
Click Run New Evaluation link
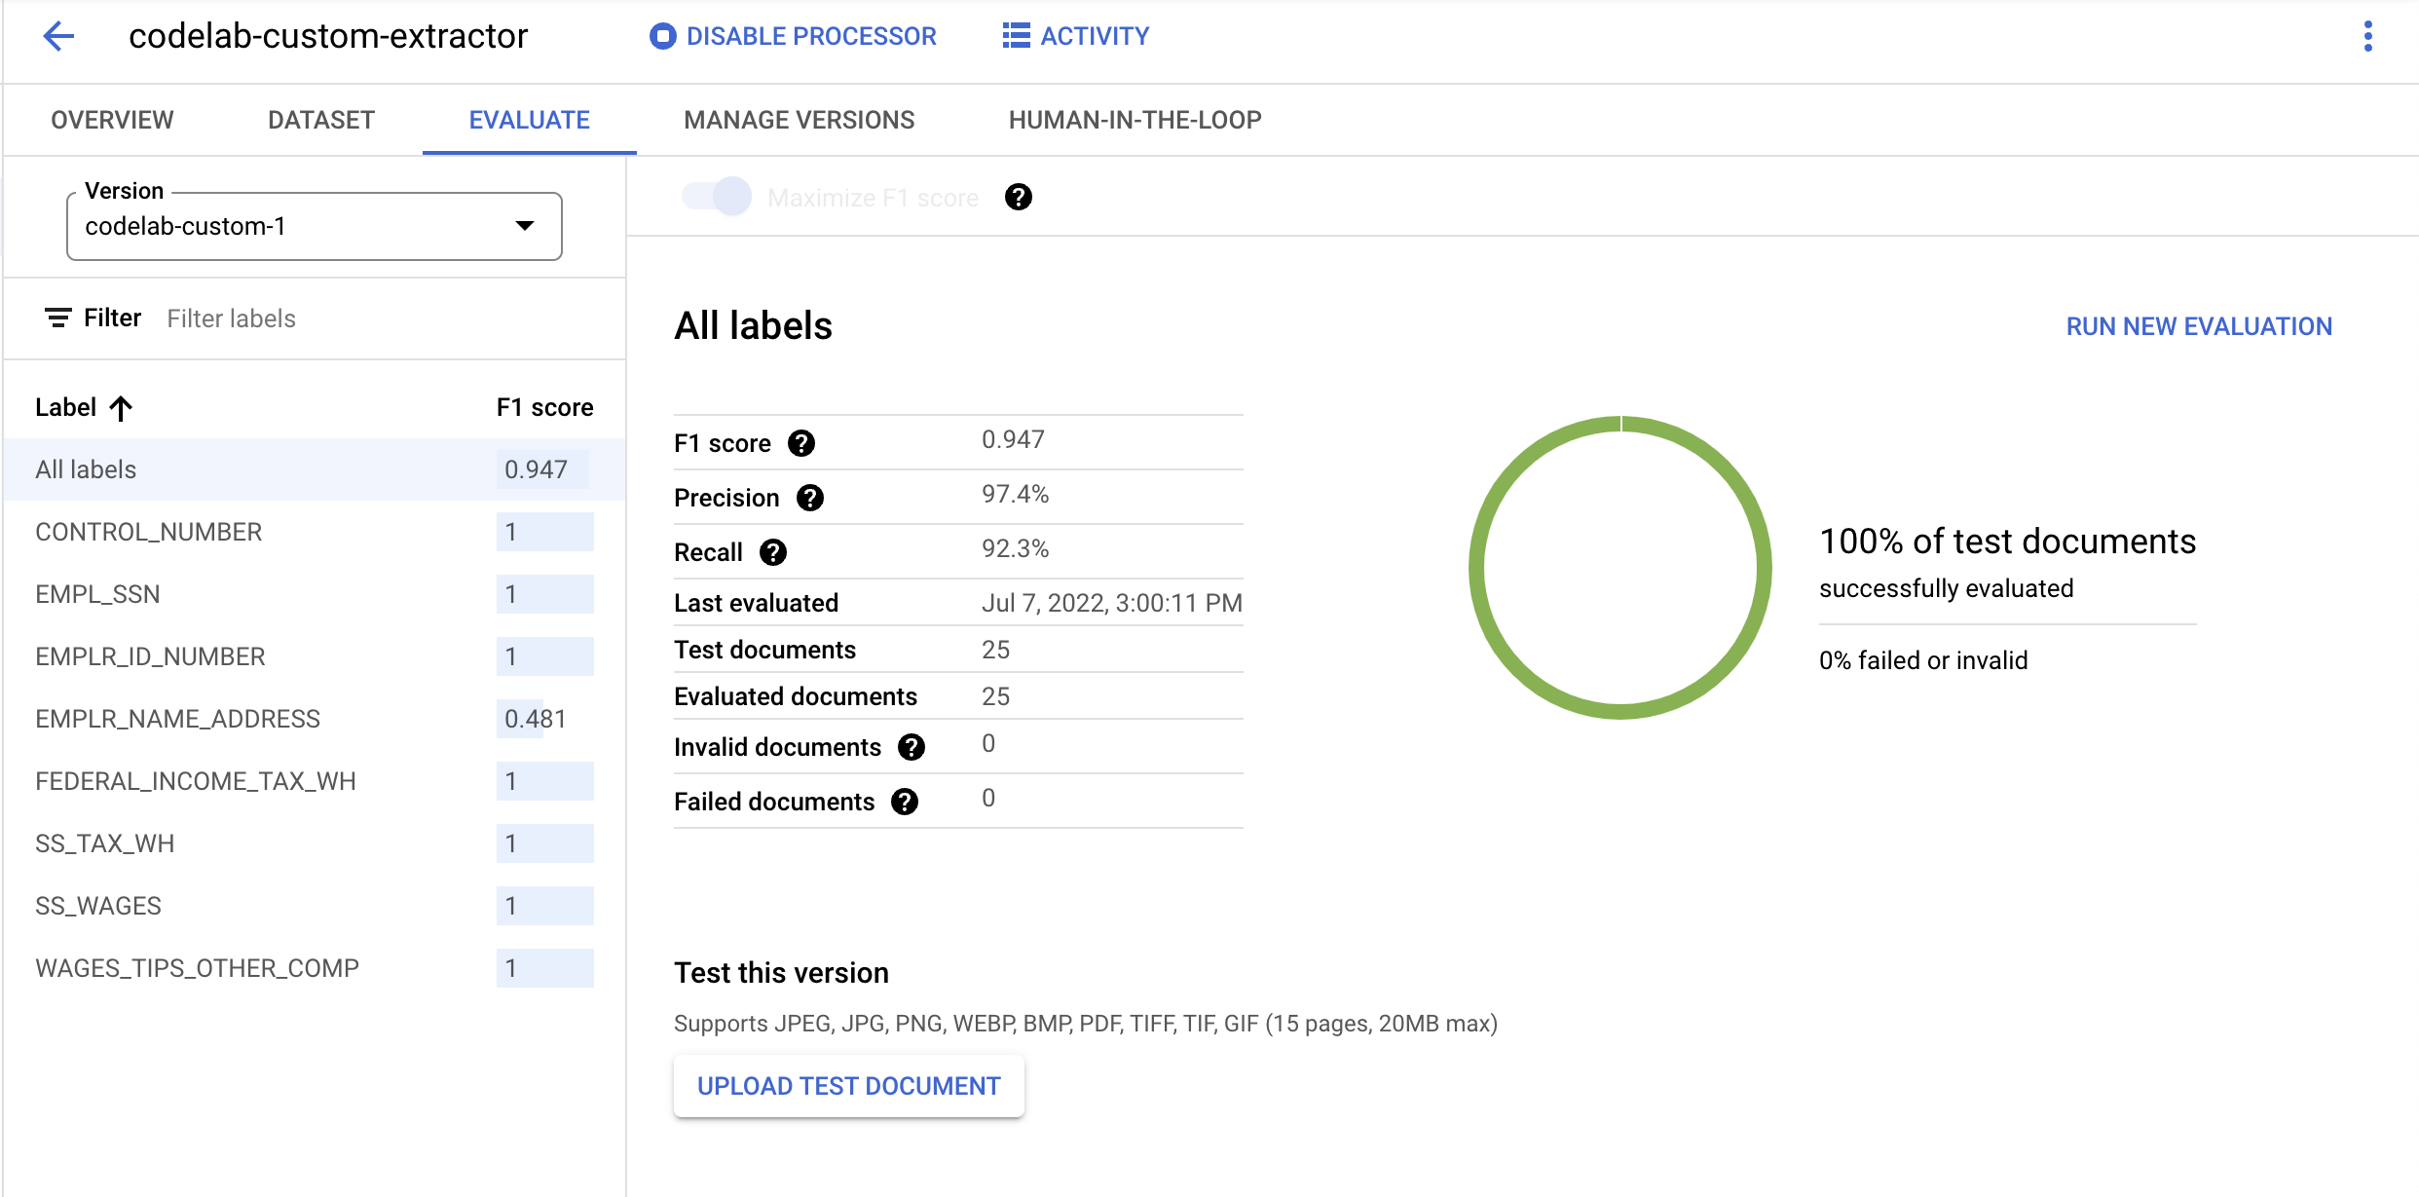click(x=2198, y=326)
